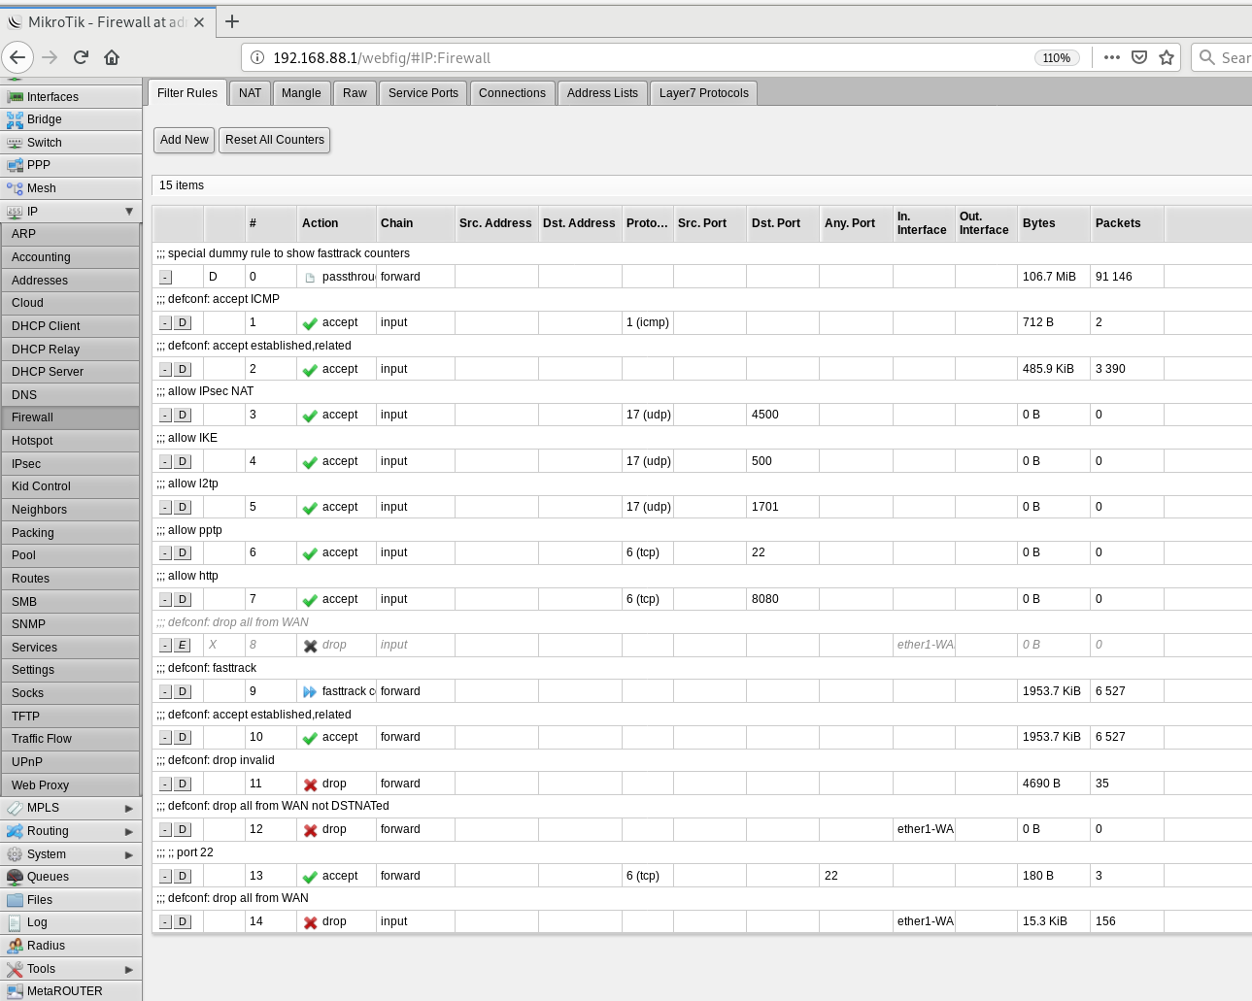Open Bridge menu icon
1252x1001 pixels.
coord(15,120)
